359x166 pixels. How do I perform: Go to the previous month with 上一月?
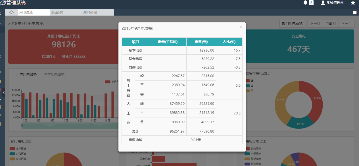[315, 24]
